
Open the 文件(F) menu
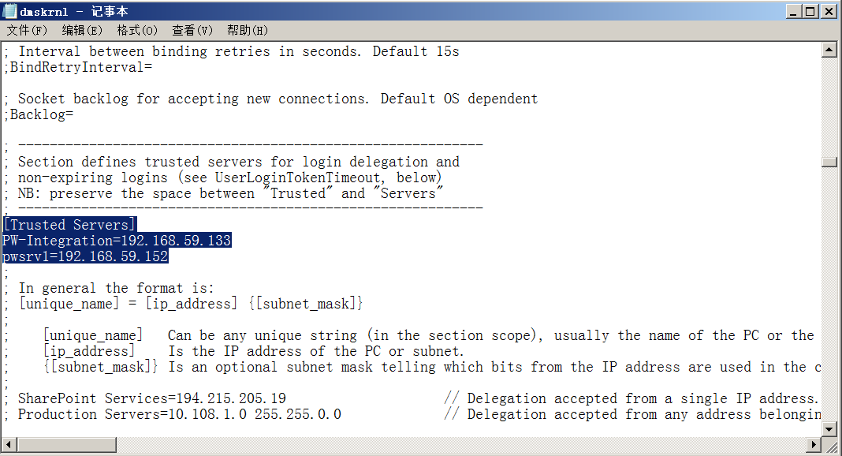pyautogui.click(x=27, y=31)
